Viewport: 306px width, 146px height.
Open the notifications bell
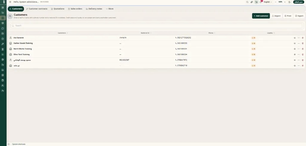click(261, 2)
